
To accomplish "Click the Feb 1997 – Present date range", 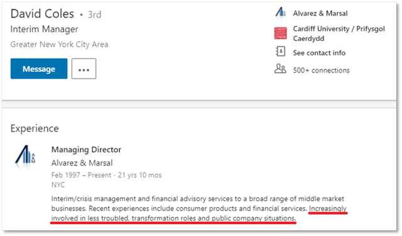I will click(81, 175).
